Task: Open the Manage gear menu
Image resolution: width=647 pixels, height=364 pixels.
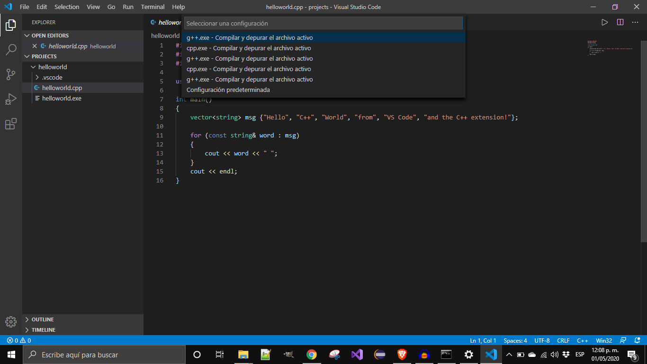Action: click(11, 322)
